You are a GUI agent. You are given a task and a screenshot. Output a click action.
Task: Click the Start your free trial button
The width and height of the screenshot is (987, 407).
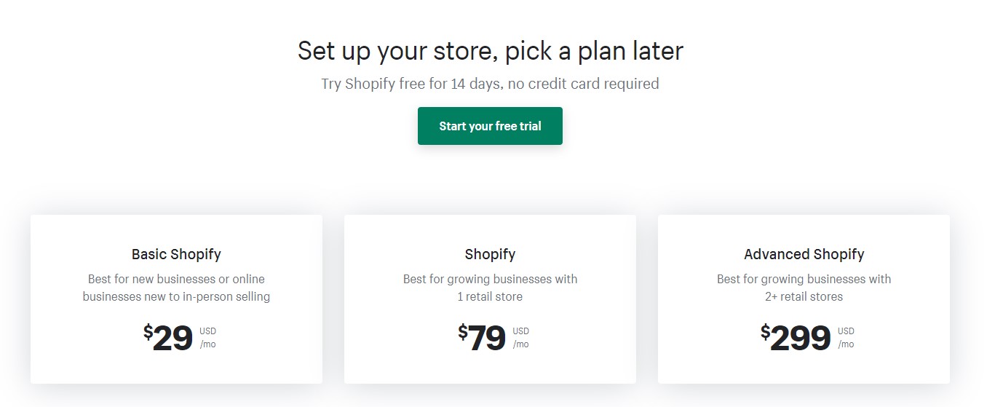[490, 126]
